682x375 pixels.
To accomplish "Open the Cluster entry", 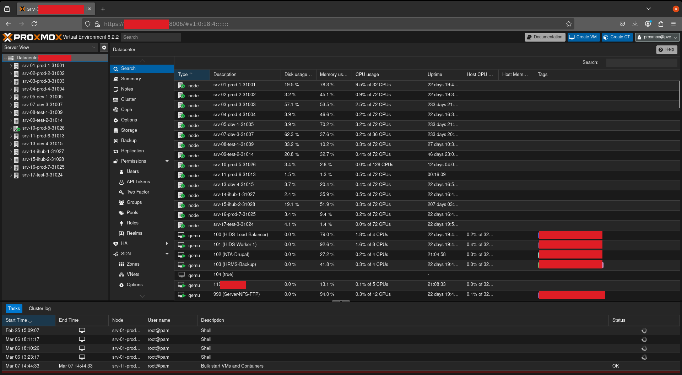I will click(142, 99).
